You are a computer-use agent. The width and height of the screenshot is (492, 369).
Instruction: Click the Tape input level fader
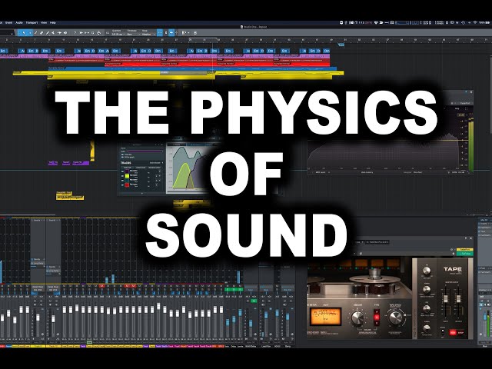click(x=446, y=298)
